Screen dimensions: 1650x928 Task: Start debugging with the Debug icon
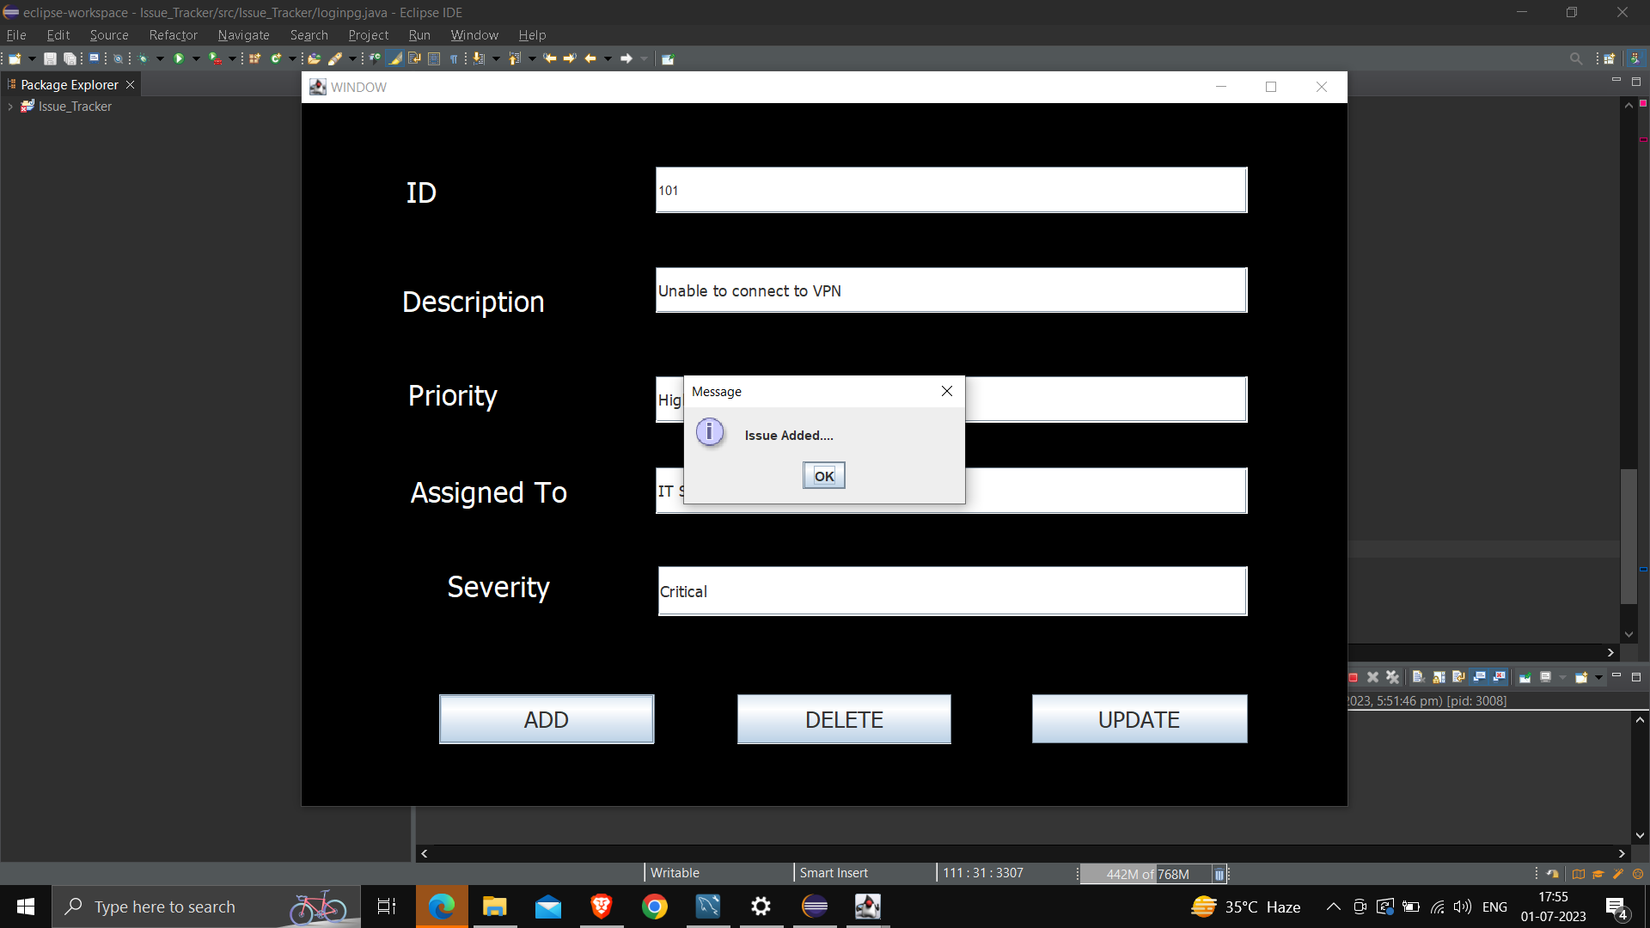[143, 58]
